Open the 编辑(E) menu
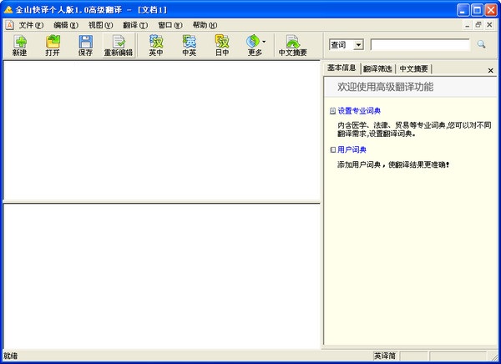Image resolution: width=501 pixels, height=364 pixels. pos(66,25)
